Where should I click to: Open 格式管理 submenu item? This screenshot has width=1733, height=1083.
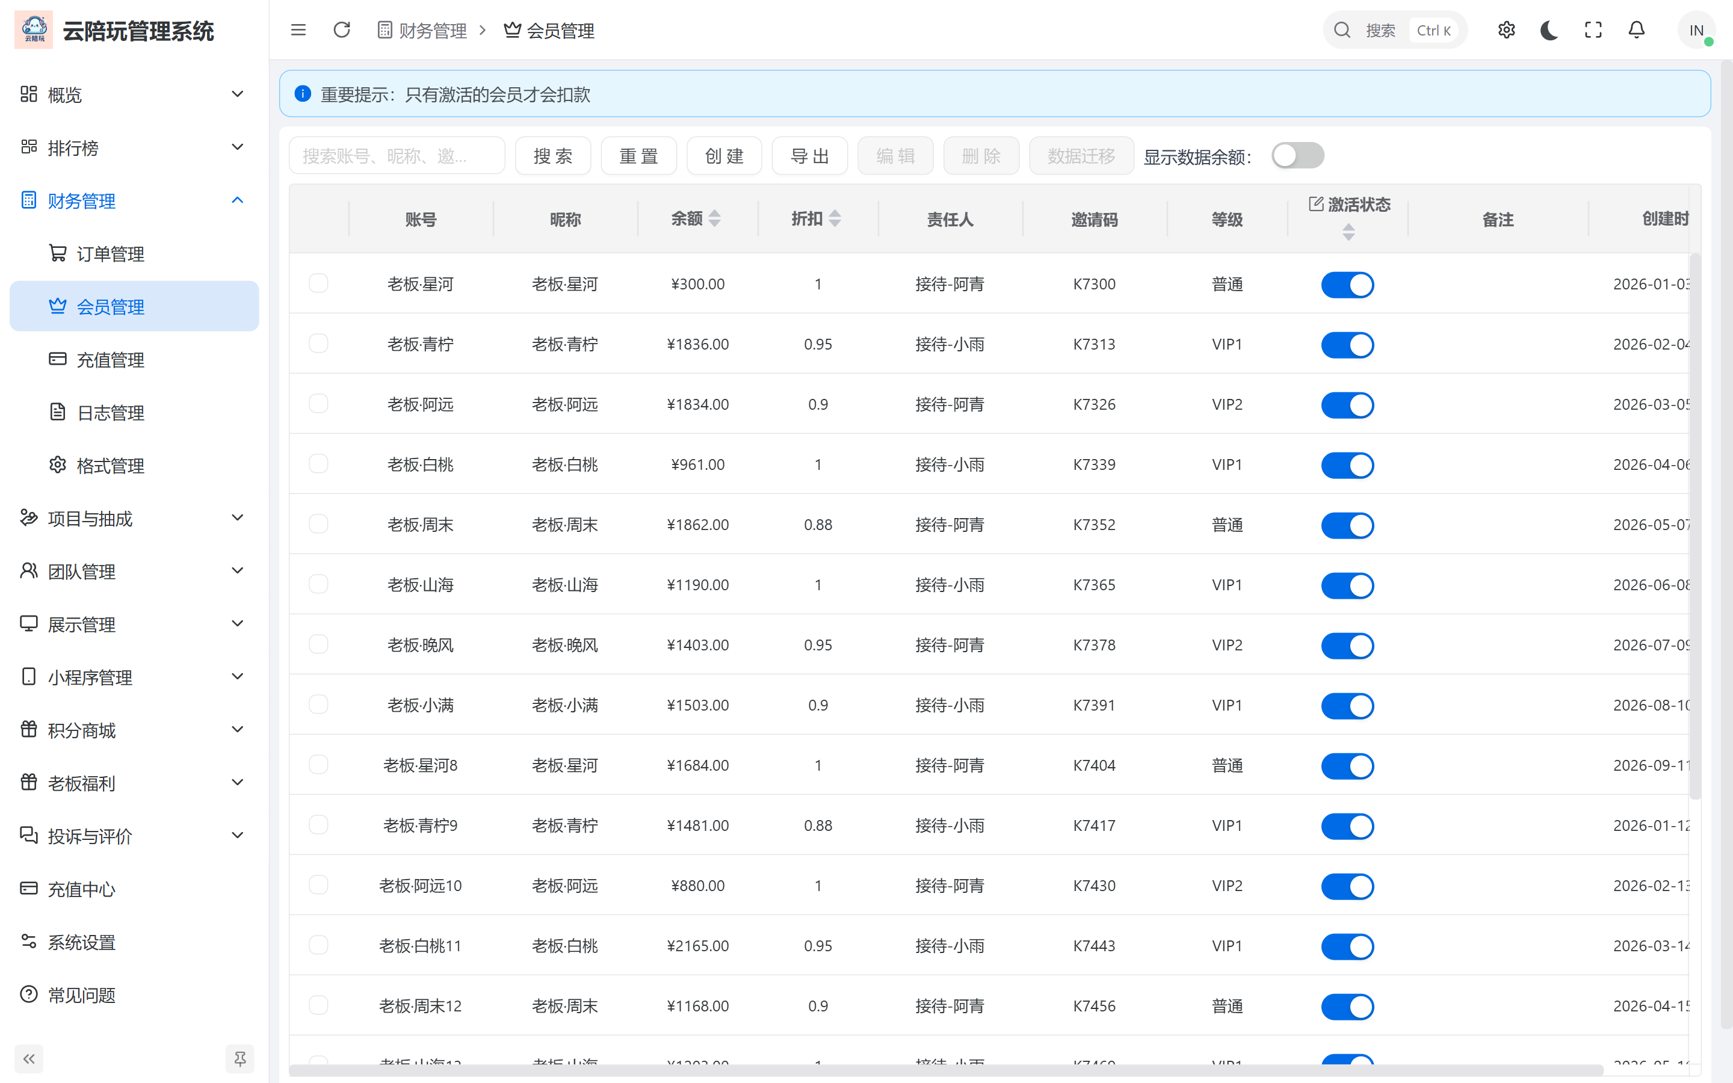point(134,466)
